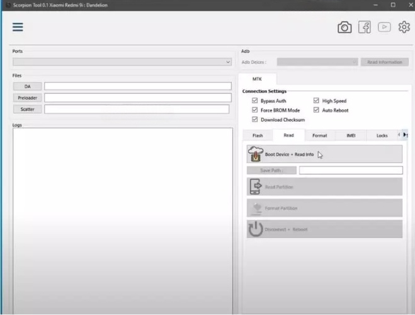This screenshot has height=315, width=415.
Task: Click the Boot Device + Read Info icon
Action: click(x=256, y=154)
